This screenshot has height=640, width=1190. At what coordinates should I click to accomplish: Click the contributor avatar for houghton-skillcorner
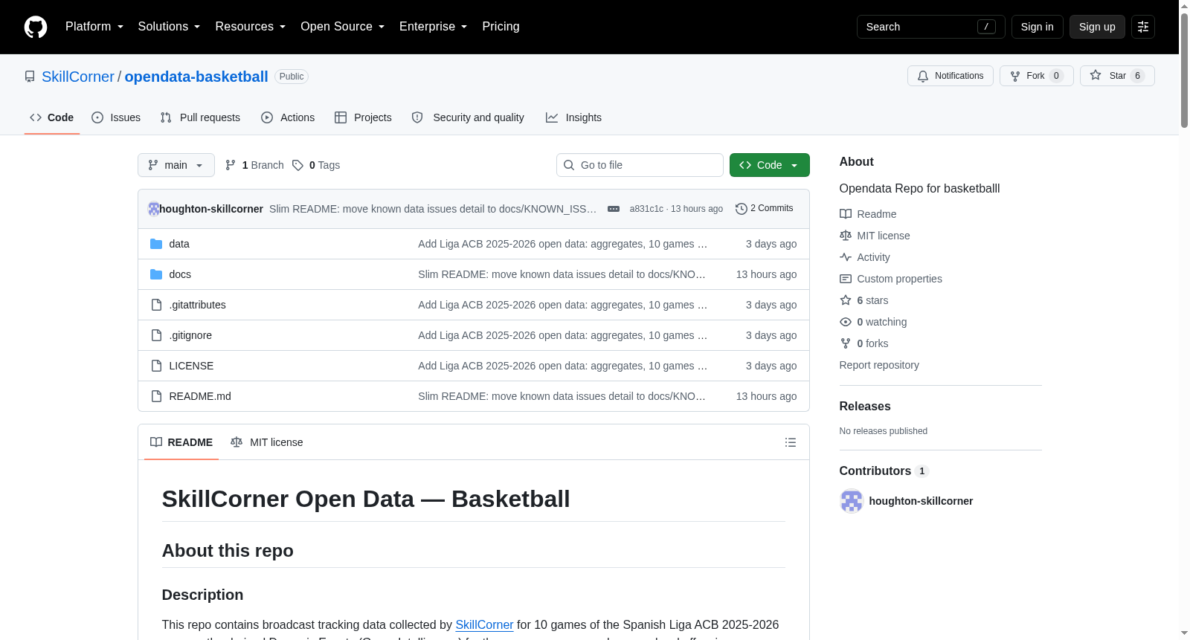pyautogui.click(x=851, y=501)
